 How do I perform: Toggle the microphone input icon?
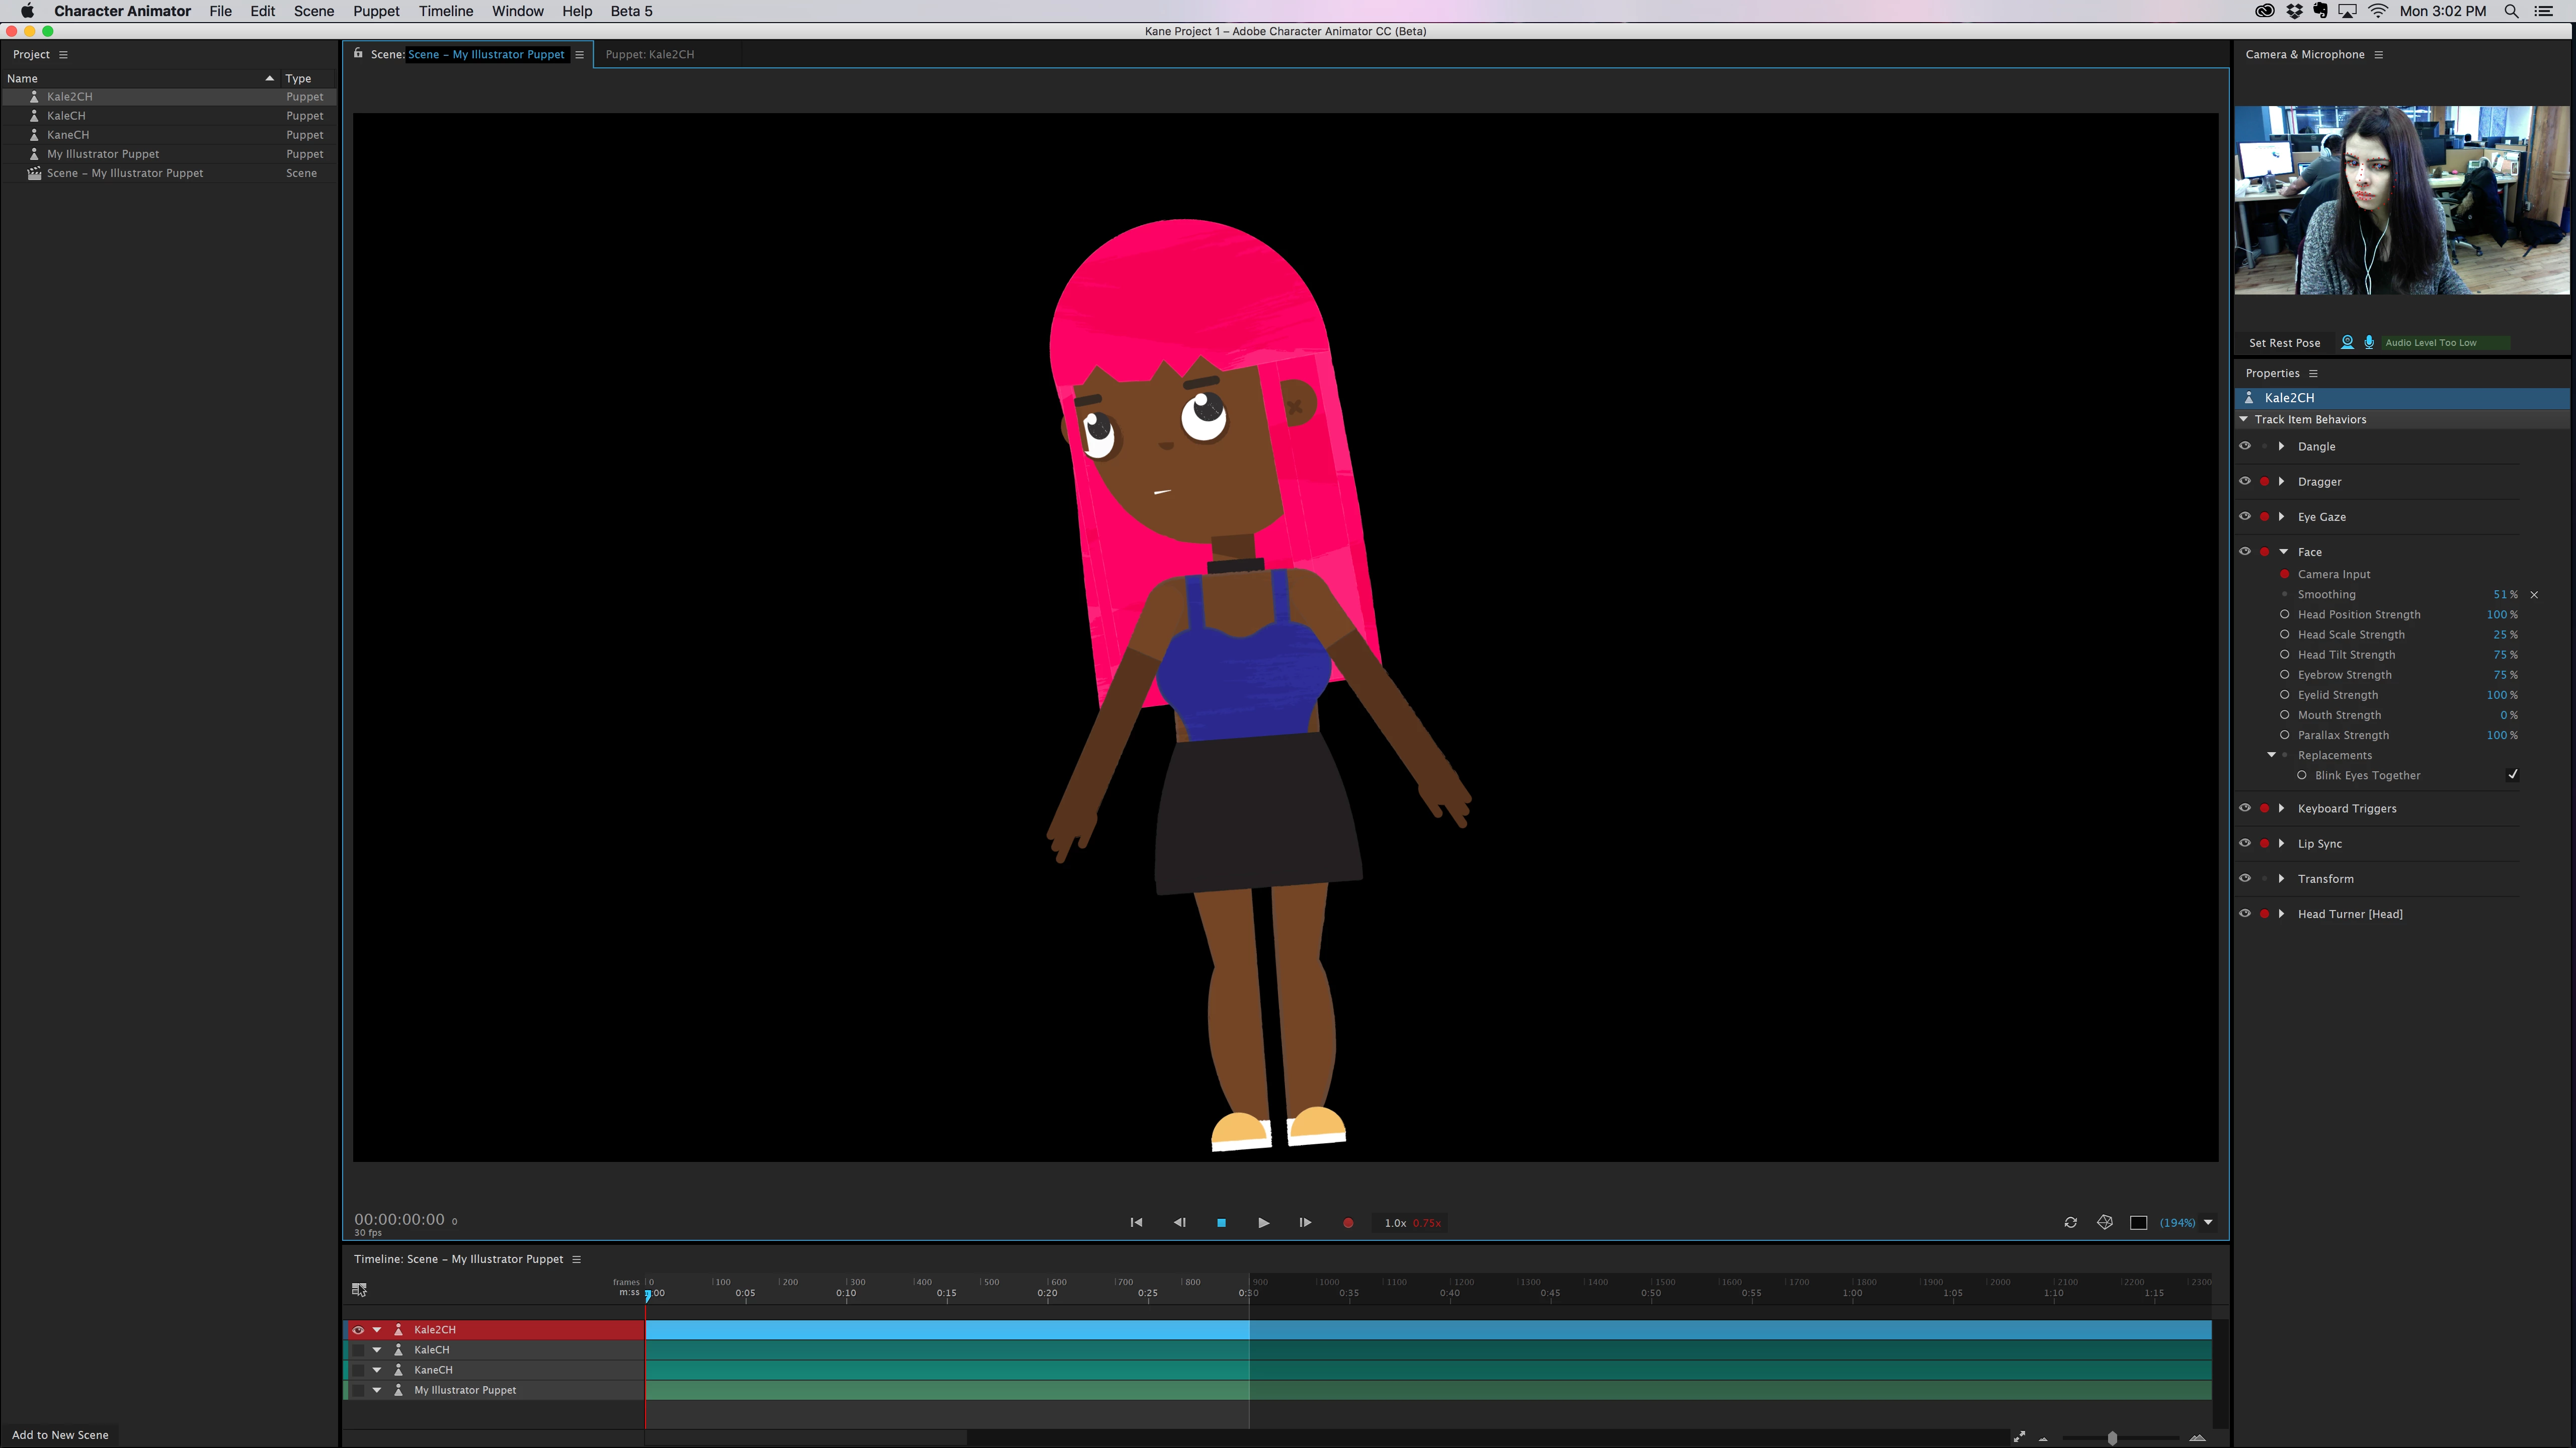click(2369, 342)
